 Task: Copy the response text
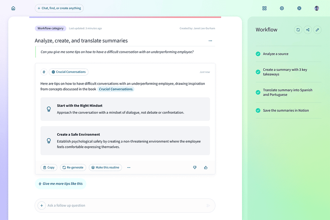click(49, 167)
